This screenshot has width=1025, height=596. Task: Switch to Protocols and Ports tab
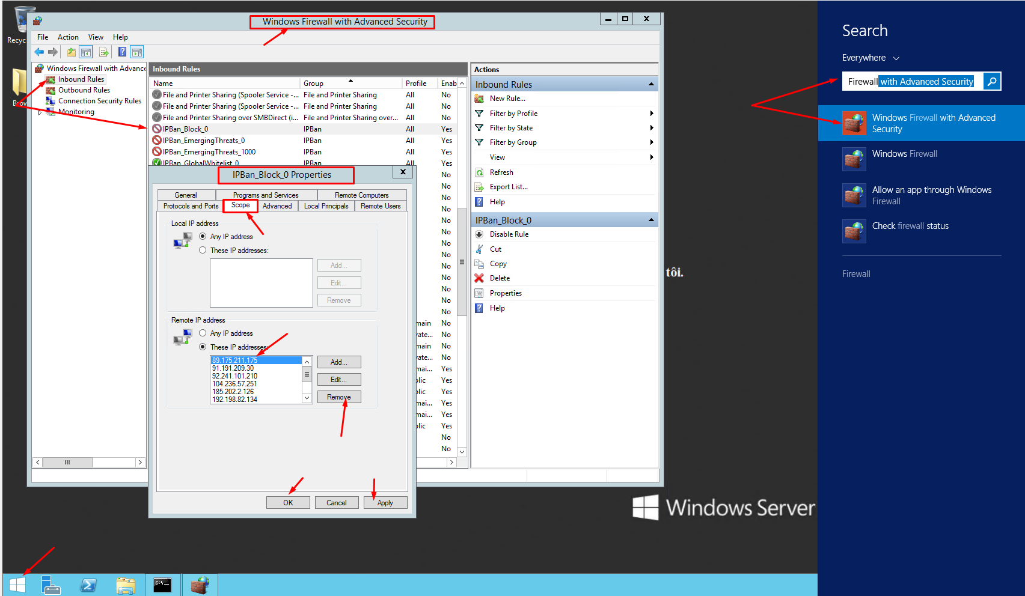[x=191, y=206]
